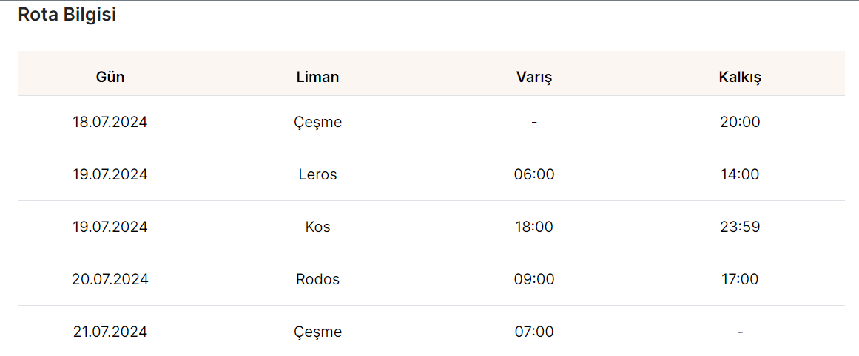This screenshot has width=859, height=356.
Task: Click the Varış column header
Action: [534, 77]
